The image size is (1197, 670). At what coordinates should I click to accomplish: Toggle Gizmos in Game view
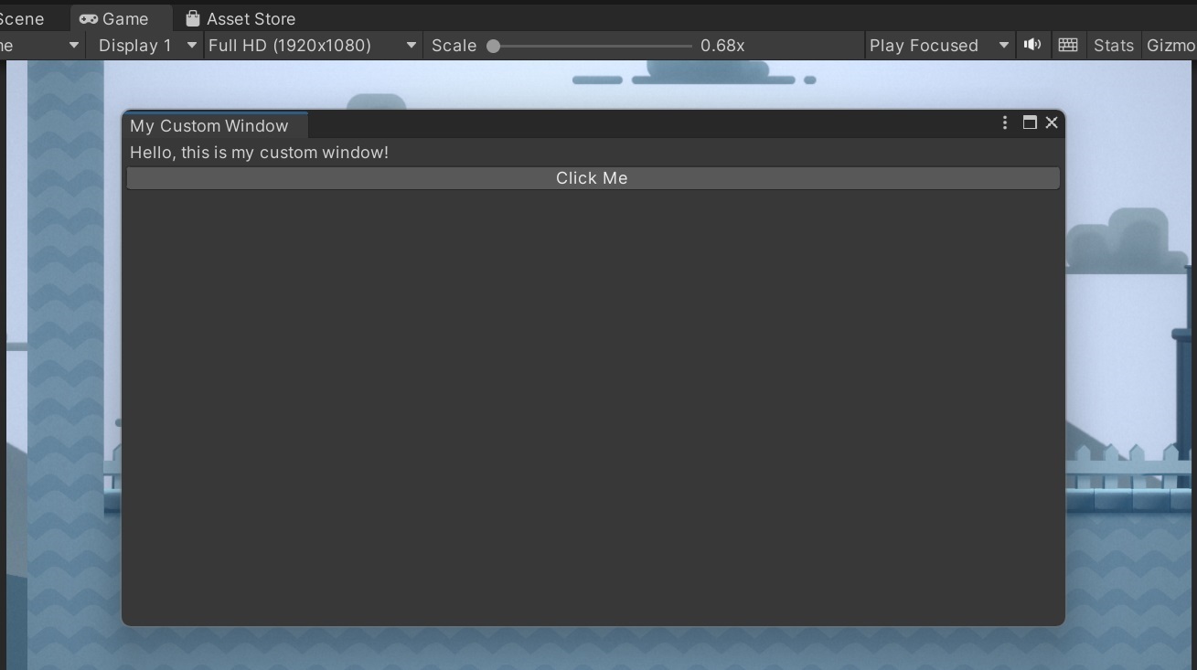click(x=1170, y=45)
